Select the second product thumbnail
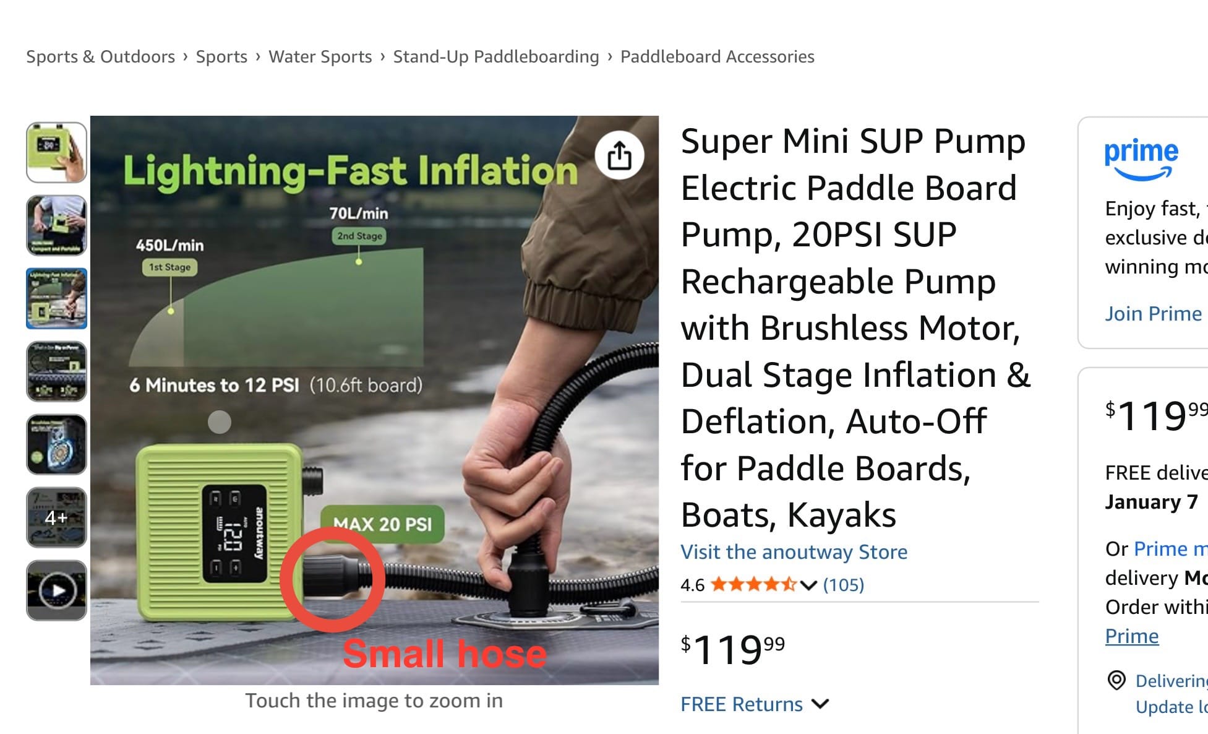 click(x=57, y=225)
